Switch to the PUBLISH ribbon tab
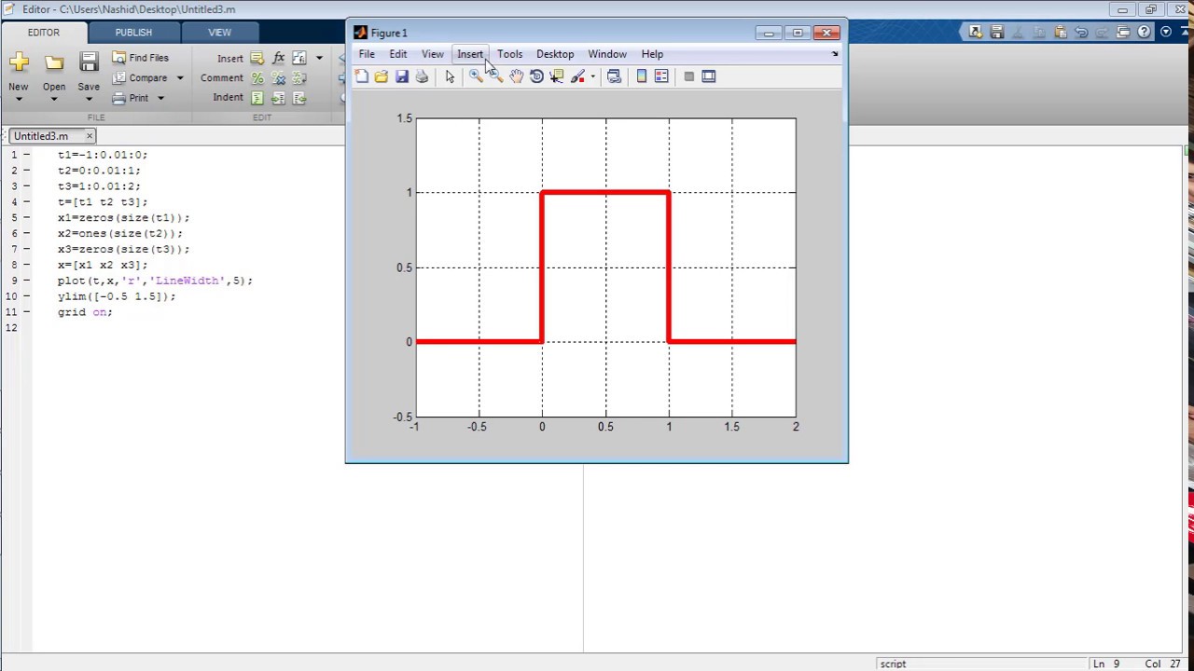The image size is (1194, 671). [x=133, y=33]
